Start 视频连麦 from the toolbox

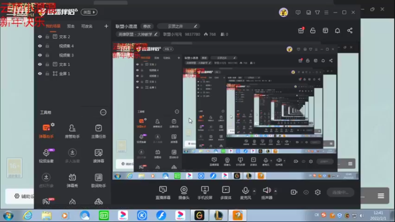[x=46, y=155]
